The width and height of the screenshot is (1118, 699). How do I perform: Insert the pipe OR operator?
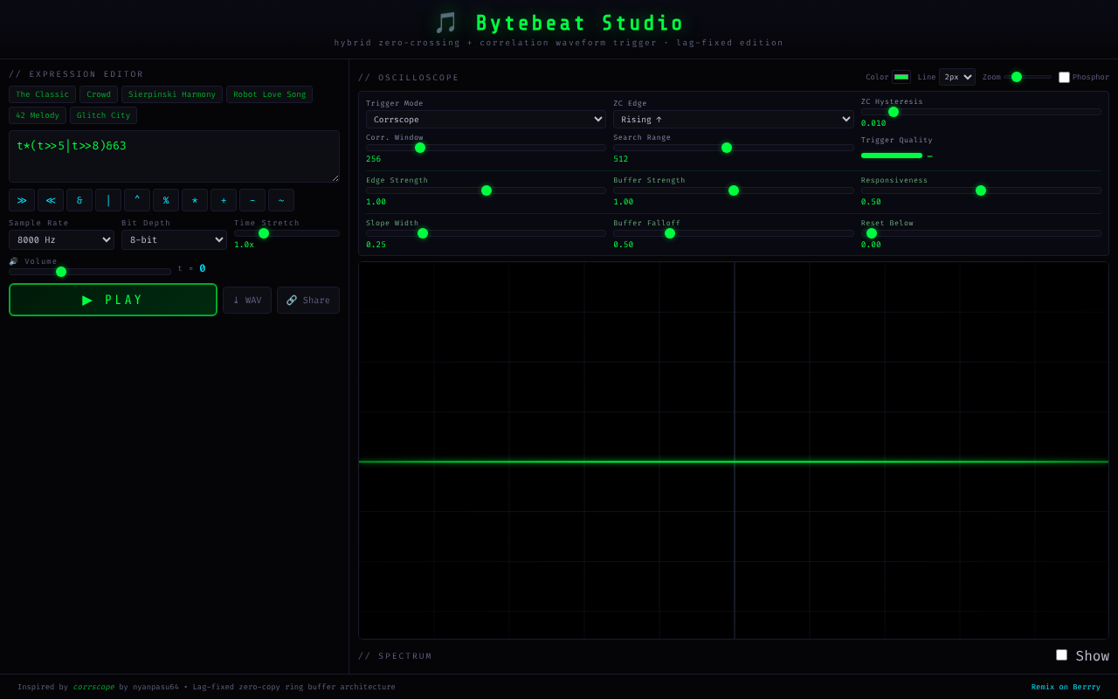[x=108, y=200]
